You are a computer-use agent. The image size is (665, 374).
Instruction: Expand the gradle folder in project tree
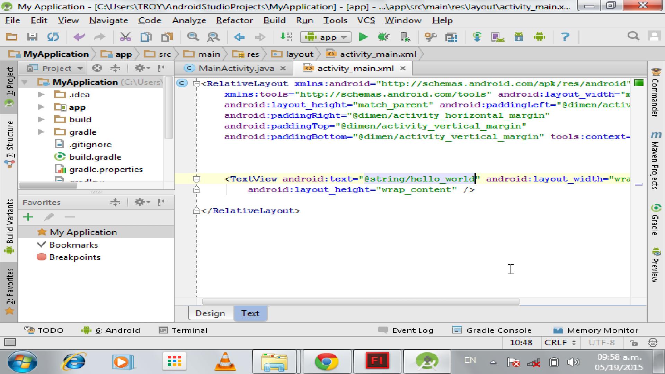click(x=41, y=132)
